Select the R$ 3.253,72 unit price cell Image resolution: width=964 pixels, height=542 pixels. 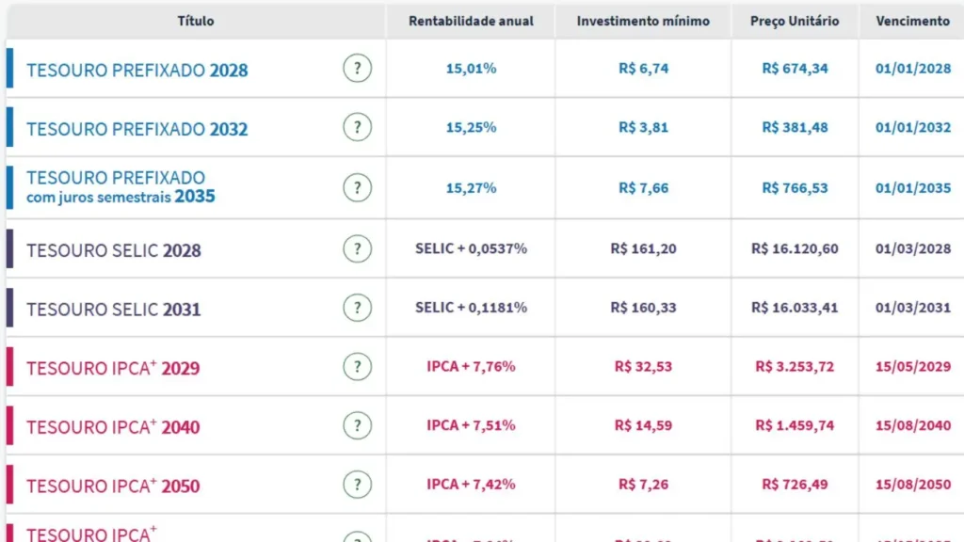[x=795, y=367]
